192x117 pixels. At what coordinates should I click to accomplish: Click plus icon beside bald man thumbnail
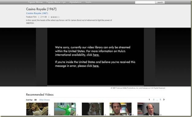coord(161,115)
